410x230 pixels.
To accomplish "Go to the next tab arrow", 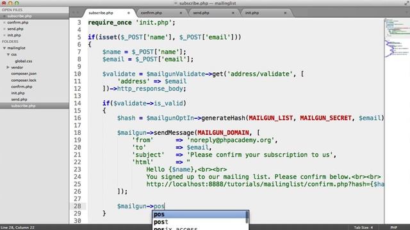I will point(78,13).
